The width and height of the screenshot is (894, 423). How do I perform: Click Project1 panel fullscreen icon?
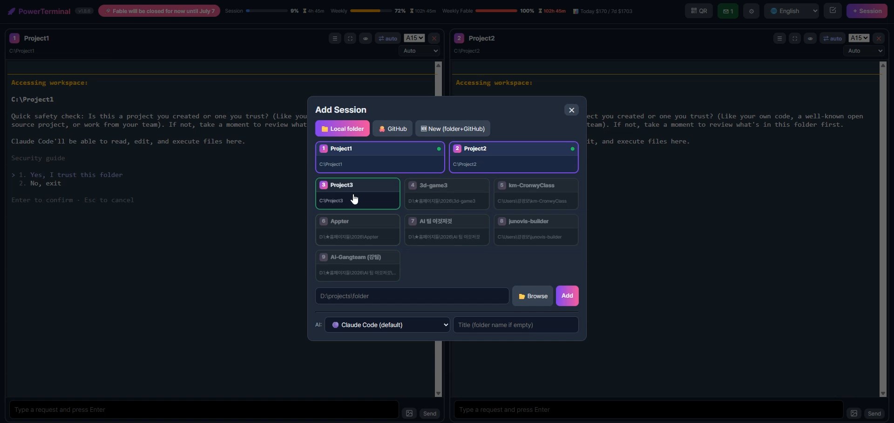coord(350,38)
